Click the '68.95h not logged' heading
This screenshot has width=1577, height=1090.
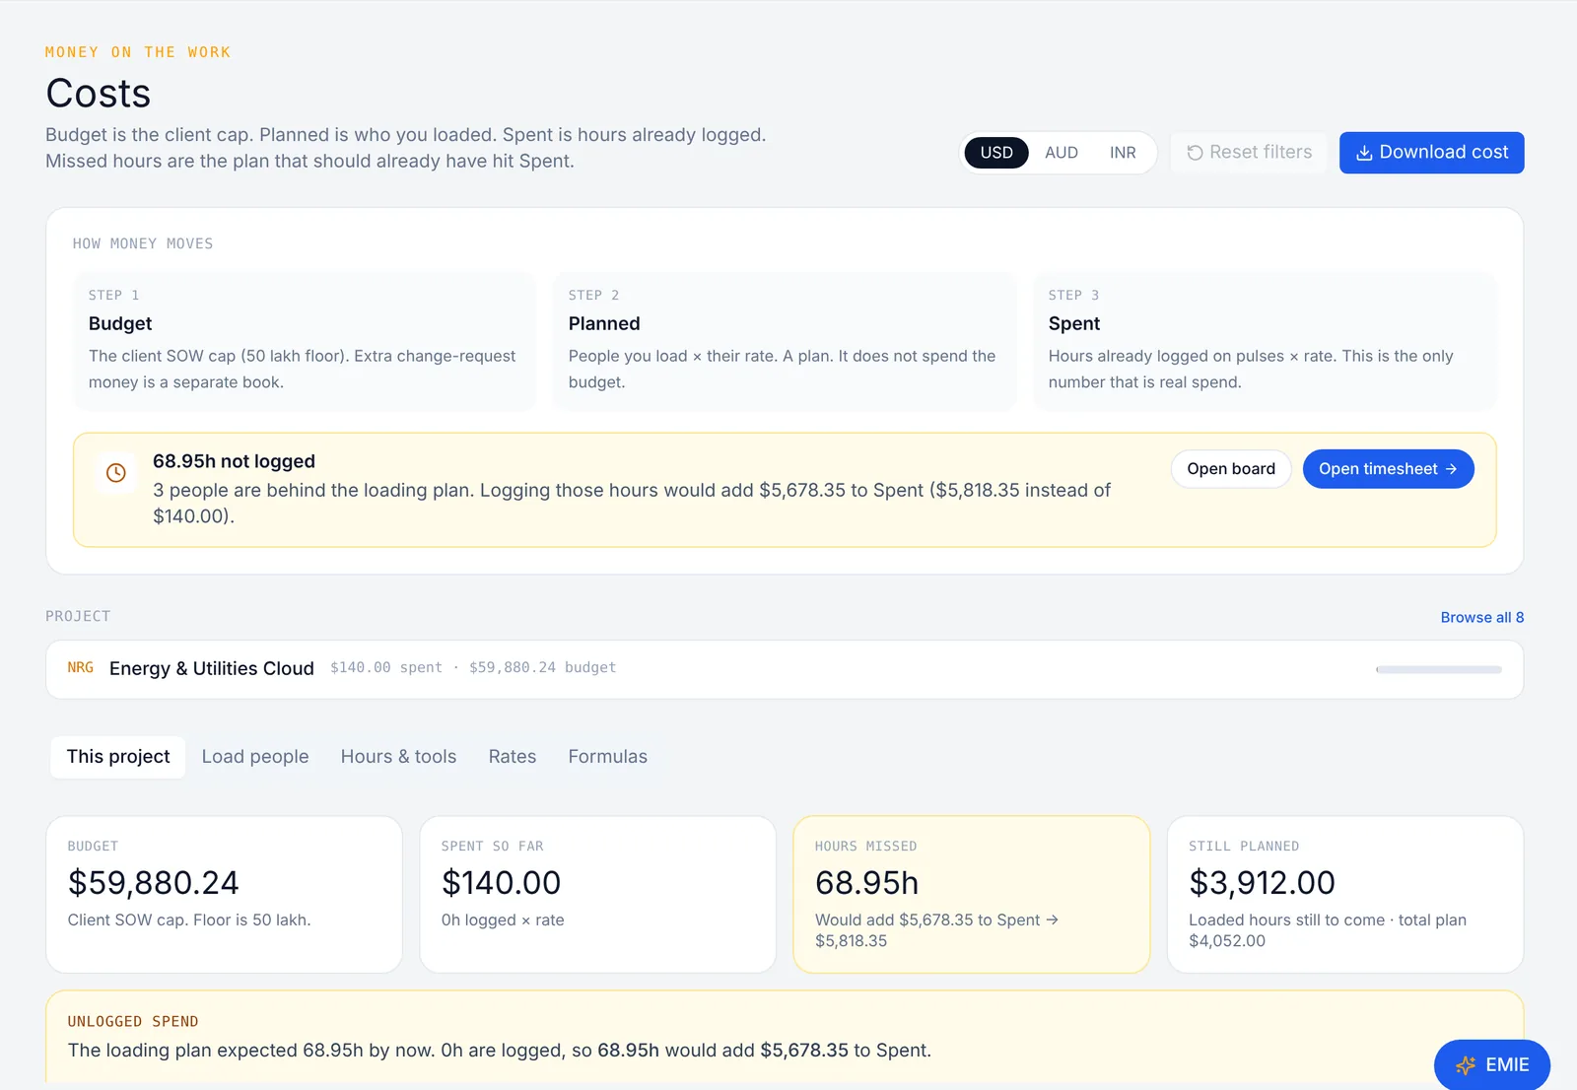(x=234, y=461)
